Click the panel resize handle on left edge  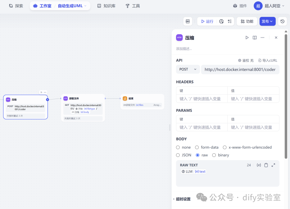pos(170,127)
